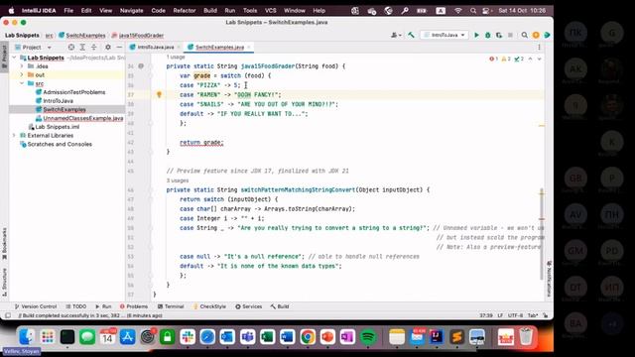Image resolution: width=635 pixels, height=357 pixels.
Task: Open the user account dropdown in toolbar
Action: pyautogui.click(x=396, y=36)
